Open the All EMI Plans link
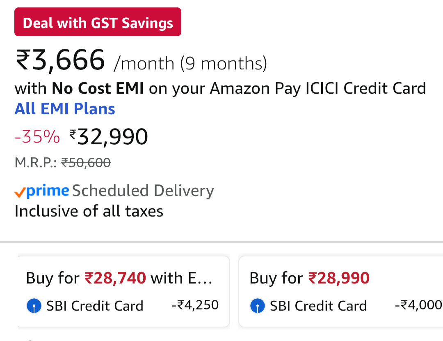Image resolution: width=443 pixels, height=341 pixels. click(65, 109)
